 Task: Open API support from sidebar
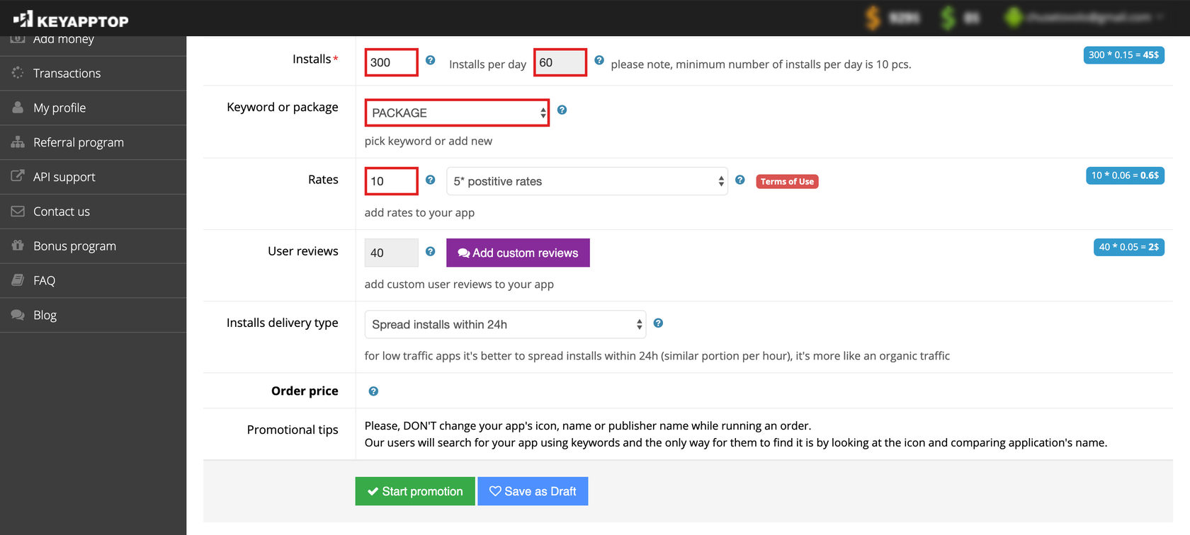click(x=64, y=177)
